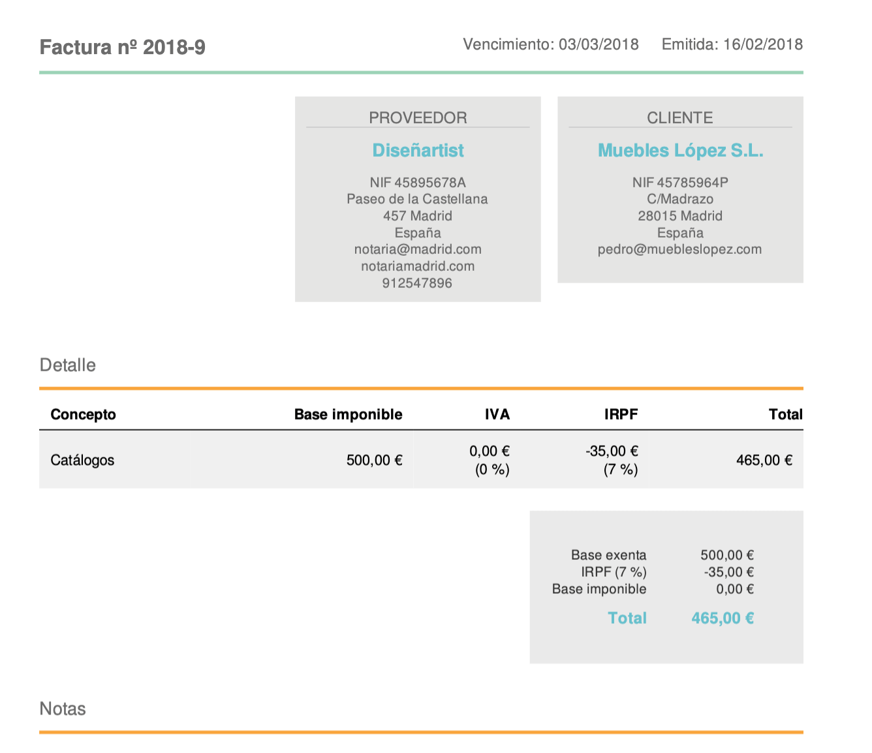Click the '28015 Madrid' address line
The image size is (872, 753).
[x=680, y=216]
